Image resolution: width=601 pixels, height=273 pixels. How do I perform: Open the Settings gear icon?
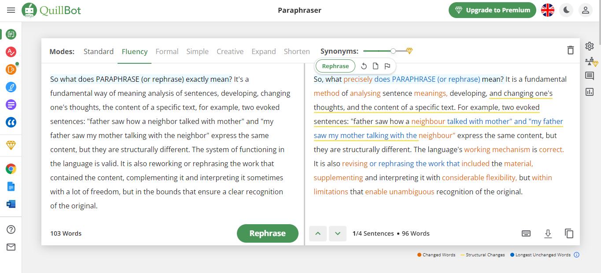[590, 46]
